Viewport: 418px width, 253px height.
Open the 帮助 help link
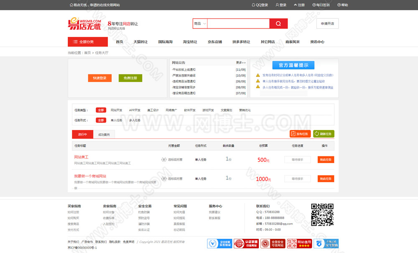343,5
